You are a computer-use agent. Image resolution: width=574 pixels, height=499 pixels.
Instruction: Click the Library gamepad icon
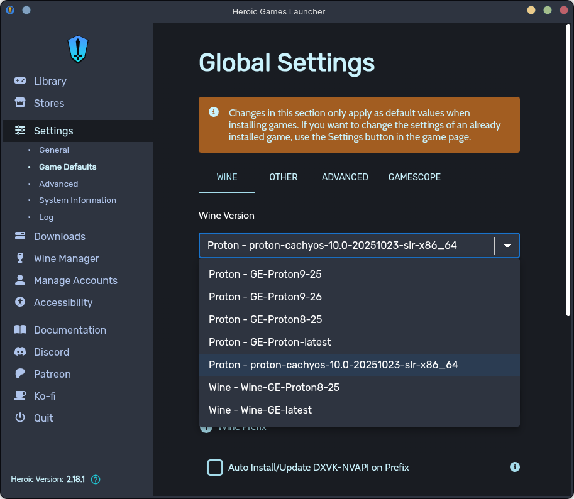coord(20,81)
